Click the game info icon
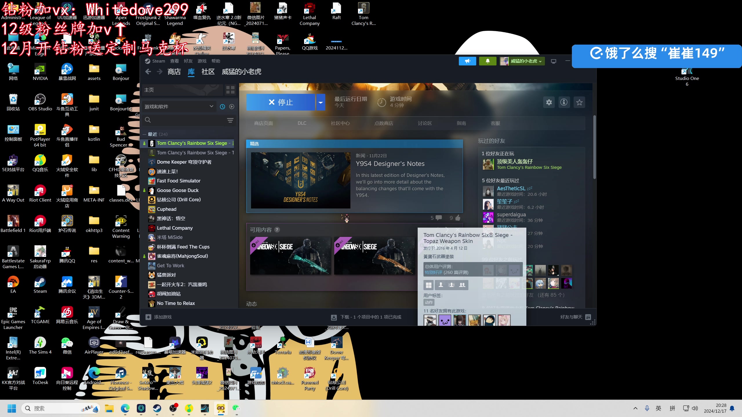 (x=564, y=102)
